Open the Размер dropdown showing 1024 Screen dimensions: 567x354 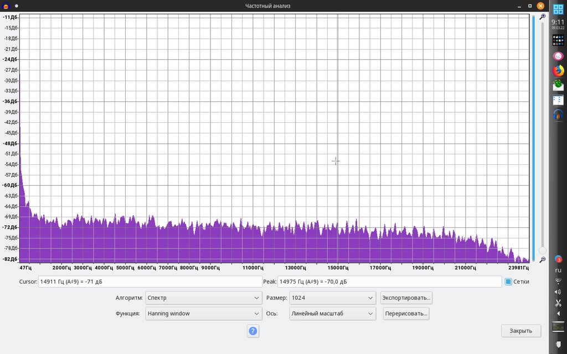pyautogui.click(x=333, y=298)
